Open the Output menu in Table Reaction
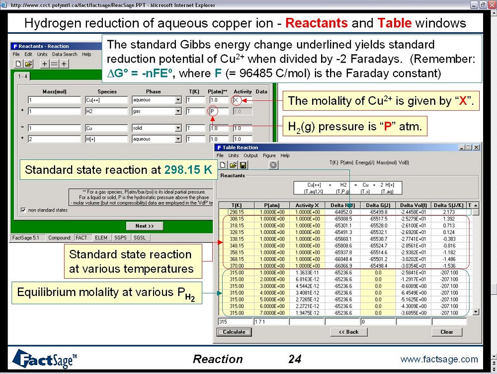The width and height of the screenshot is (497, 374). point(250,155)
